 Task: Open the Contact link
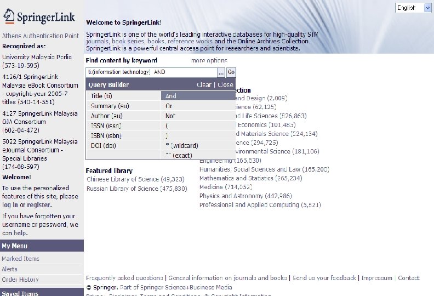coord(409,278)
